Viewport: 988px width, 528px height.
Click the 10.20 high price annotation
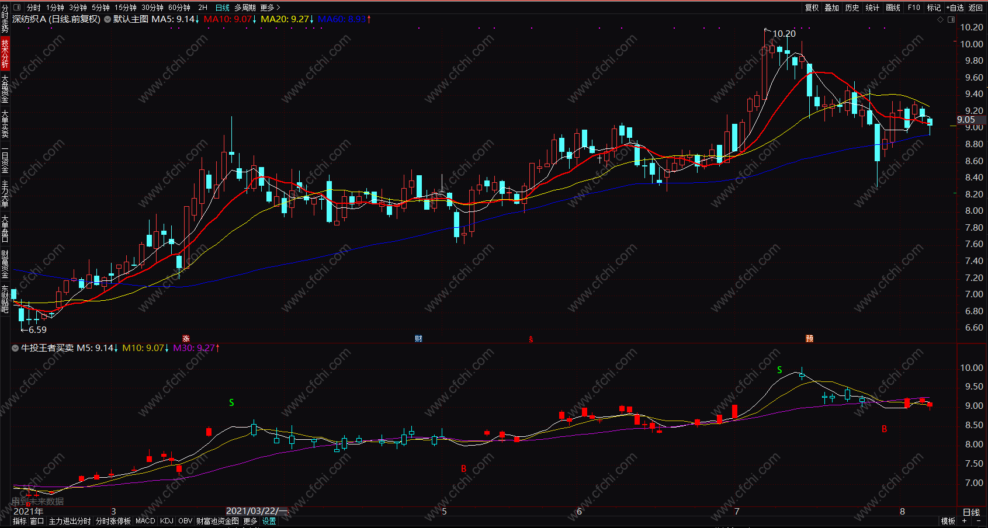(784, 34)
